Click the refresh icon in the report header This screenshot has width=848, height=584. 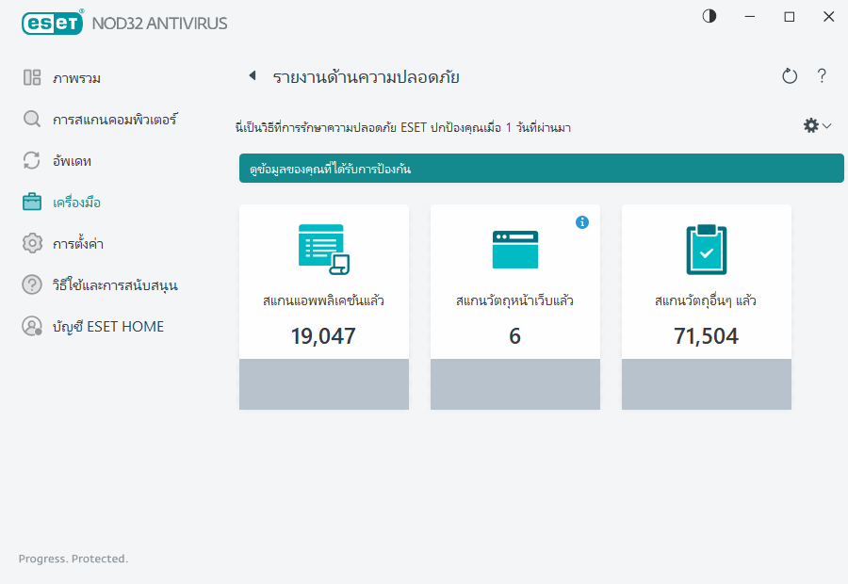(x=790, y=76)
